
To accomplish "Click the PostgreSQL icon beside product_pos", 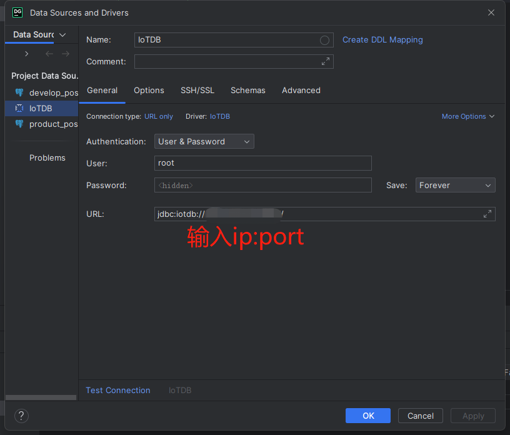I will tap(19, 124).
